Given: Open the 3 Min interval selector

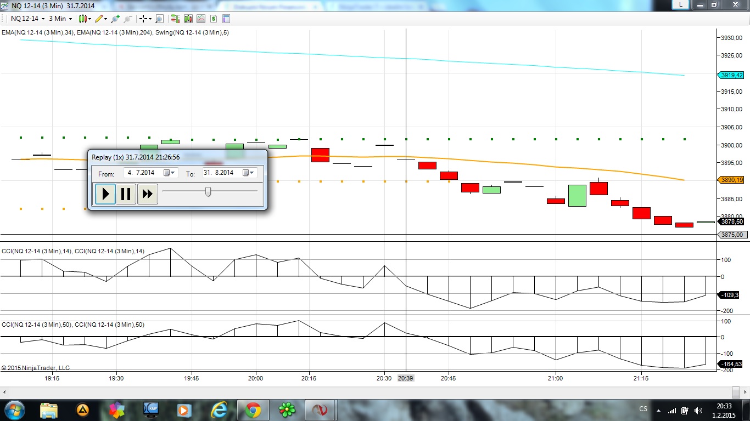Looking at the screenshot, I should point(60,19).
